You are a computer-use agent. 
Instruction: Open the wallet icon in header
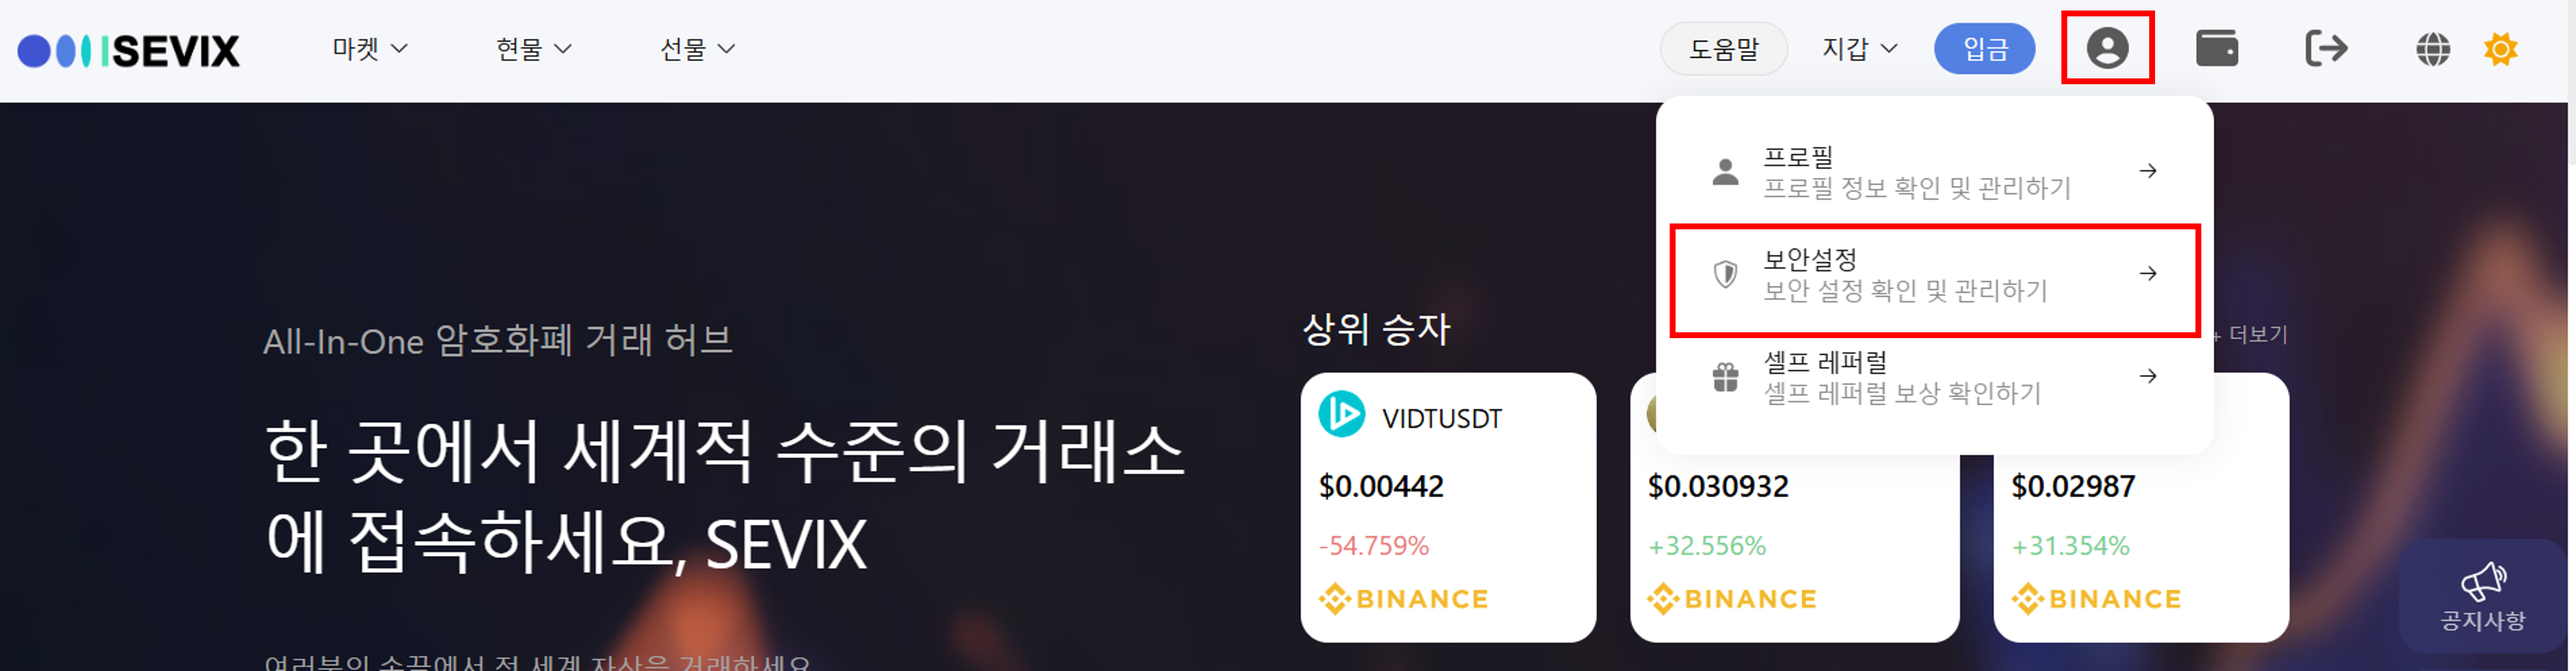coord(2216,48)
